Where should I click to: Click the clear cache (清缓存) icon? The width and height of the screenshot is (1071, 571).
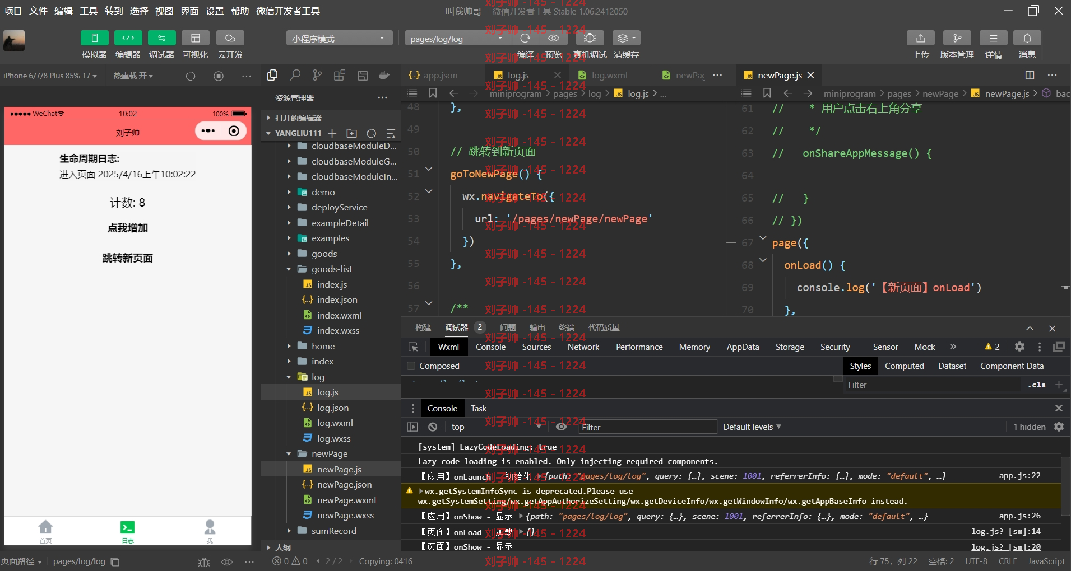[x=626, y=38]
